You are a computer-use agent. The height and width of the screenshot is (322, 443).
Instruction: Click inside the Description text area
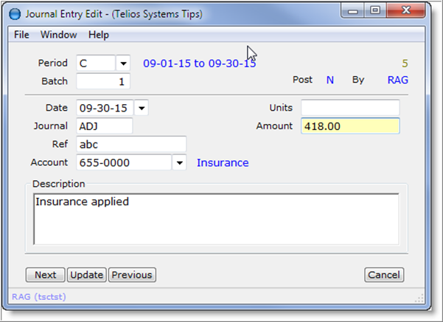point(216,218)
